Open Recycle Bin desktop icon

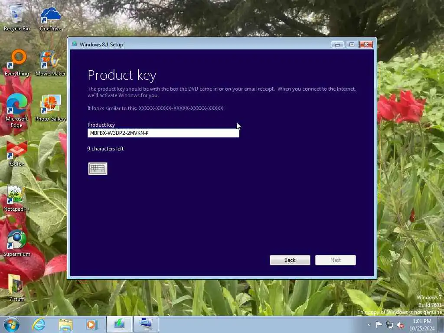[x=17, y=17]
